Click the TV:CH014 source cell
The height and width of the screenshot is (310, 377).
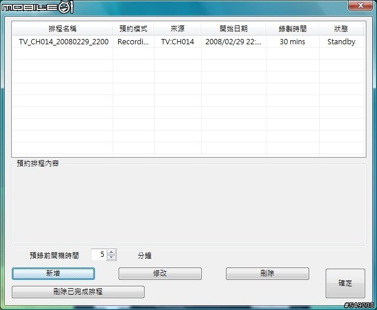178,42
